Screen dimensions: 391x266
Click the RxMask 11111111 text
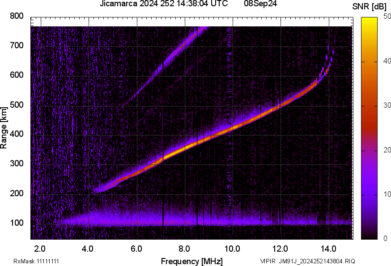pyautogui.click(x=36, y=261)
